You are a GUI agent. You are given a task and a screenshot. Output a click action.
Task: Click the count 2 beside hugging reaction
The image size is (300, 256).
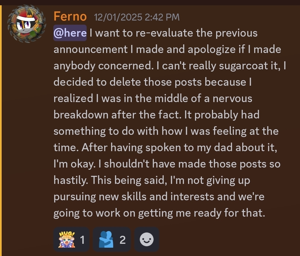coord(122,240)
